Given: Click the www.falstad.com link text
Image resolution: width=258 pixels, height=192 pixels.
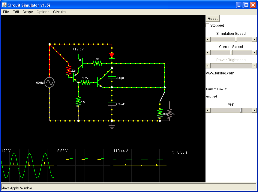Looking at the screenshot, I should [x=220, y=73].
